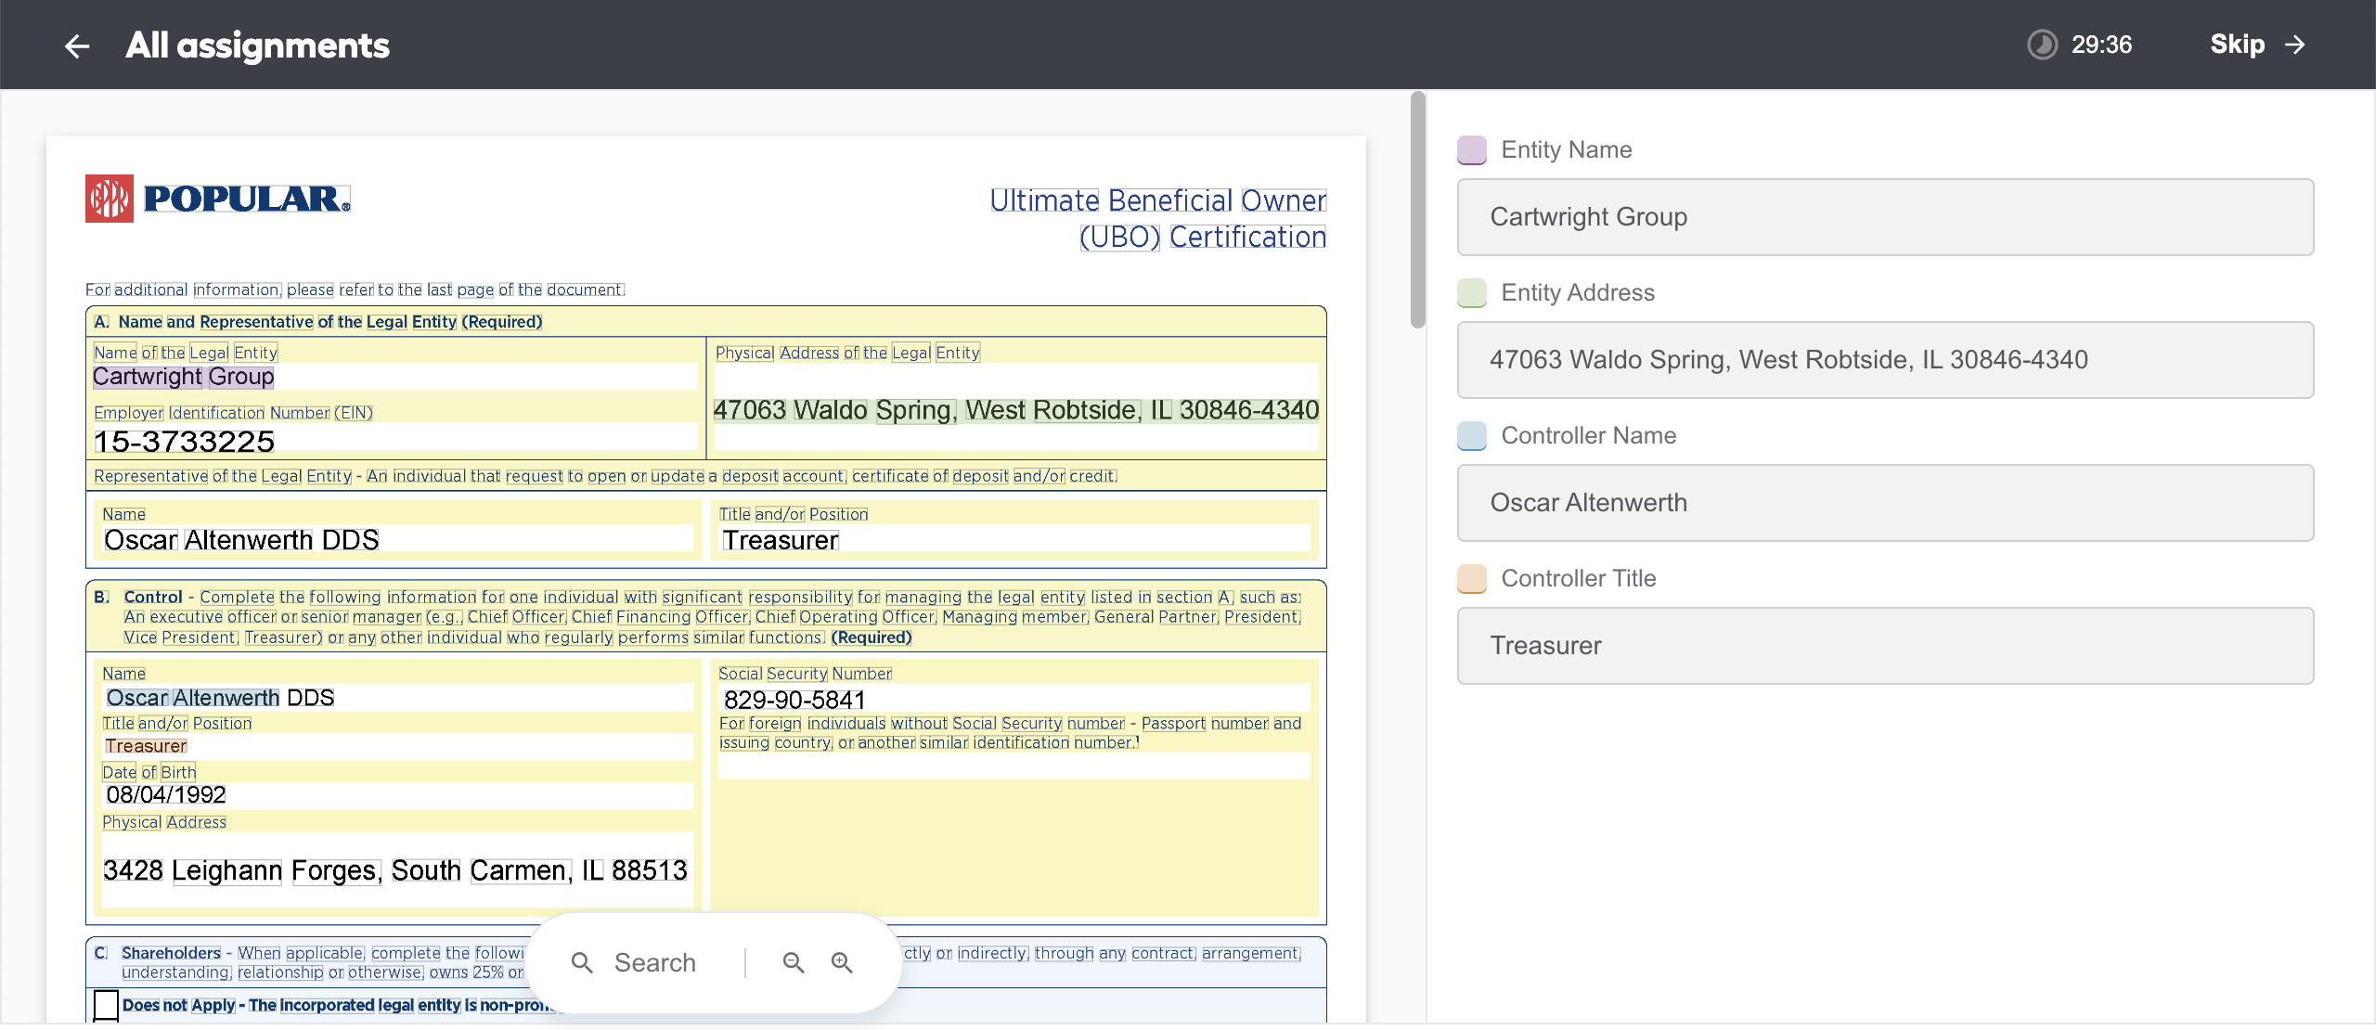Go back with the left arrow icon

(x=77, y=45)
